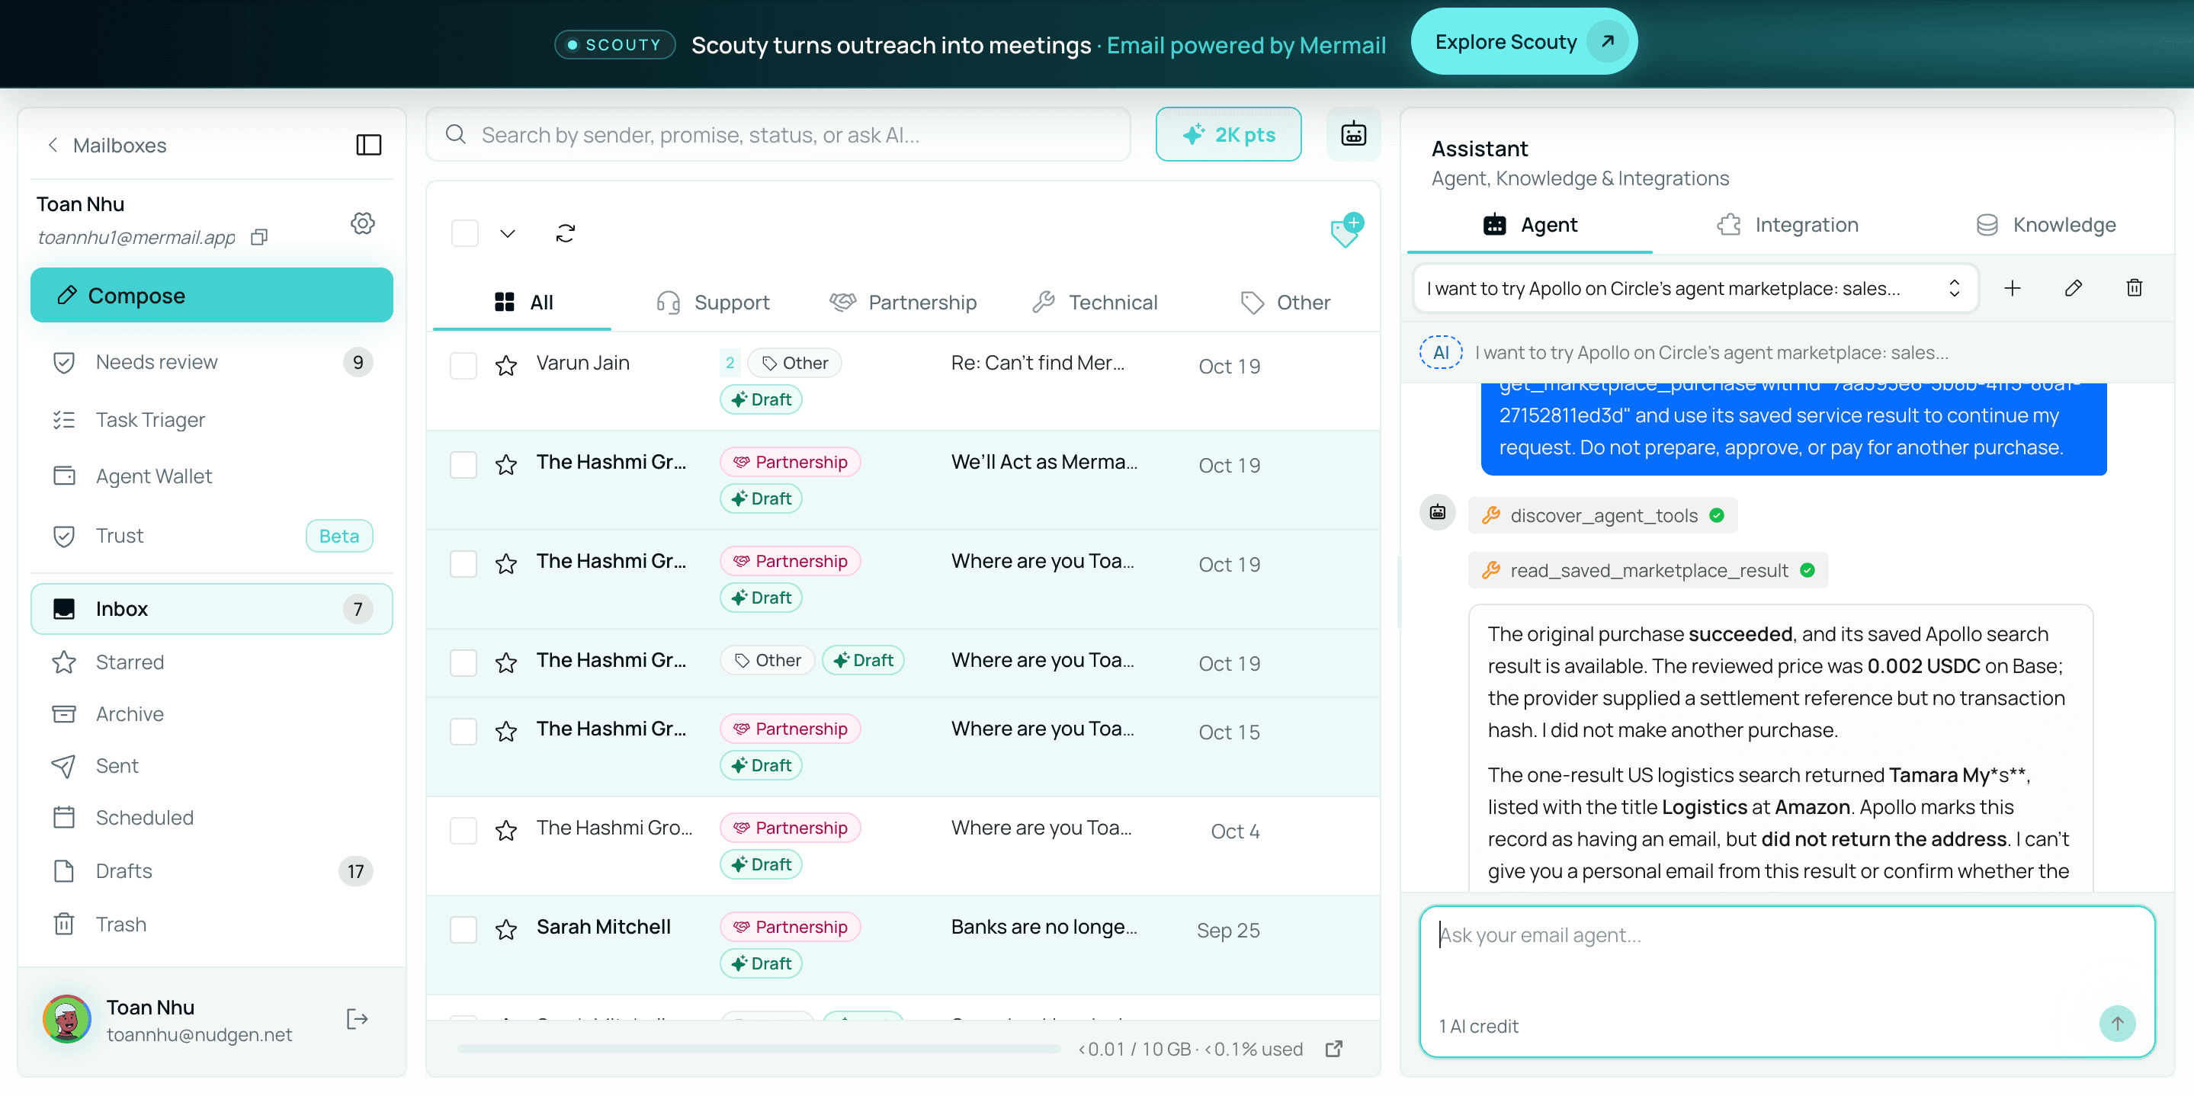Click the storage usage progress bar
This screenshot has height=1096, width=2194.
coord(758,1048)
